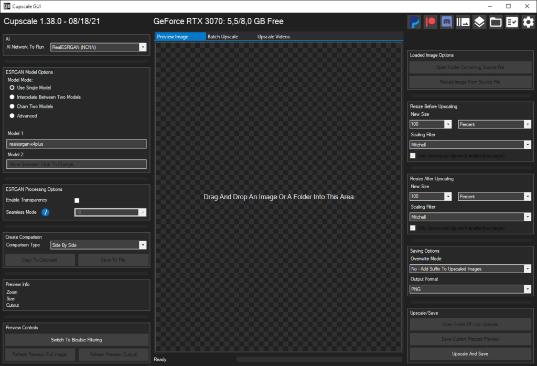
Task: Click the Cupscale GUI title bar app icon
Action: coord(7,6)
